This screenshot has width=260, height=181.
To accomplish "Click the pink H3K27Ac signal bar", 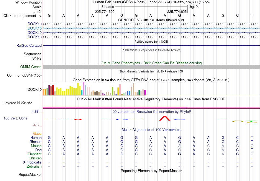I will tap(151, 108).
